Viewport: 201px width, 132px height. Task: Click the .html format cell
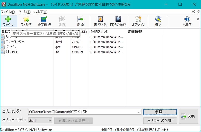point(59,42)
